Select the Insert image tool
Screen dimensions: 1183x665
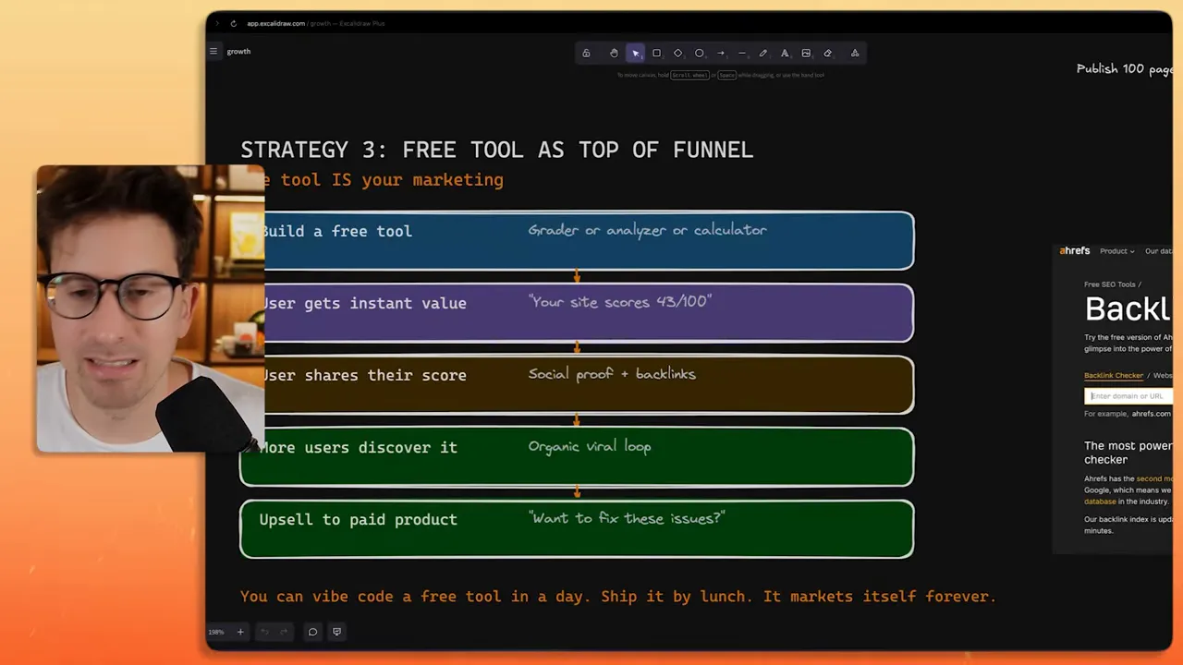point(806,54)
